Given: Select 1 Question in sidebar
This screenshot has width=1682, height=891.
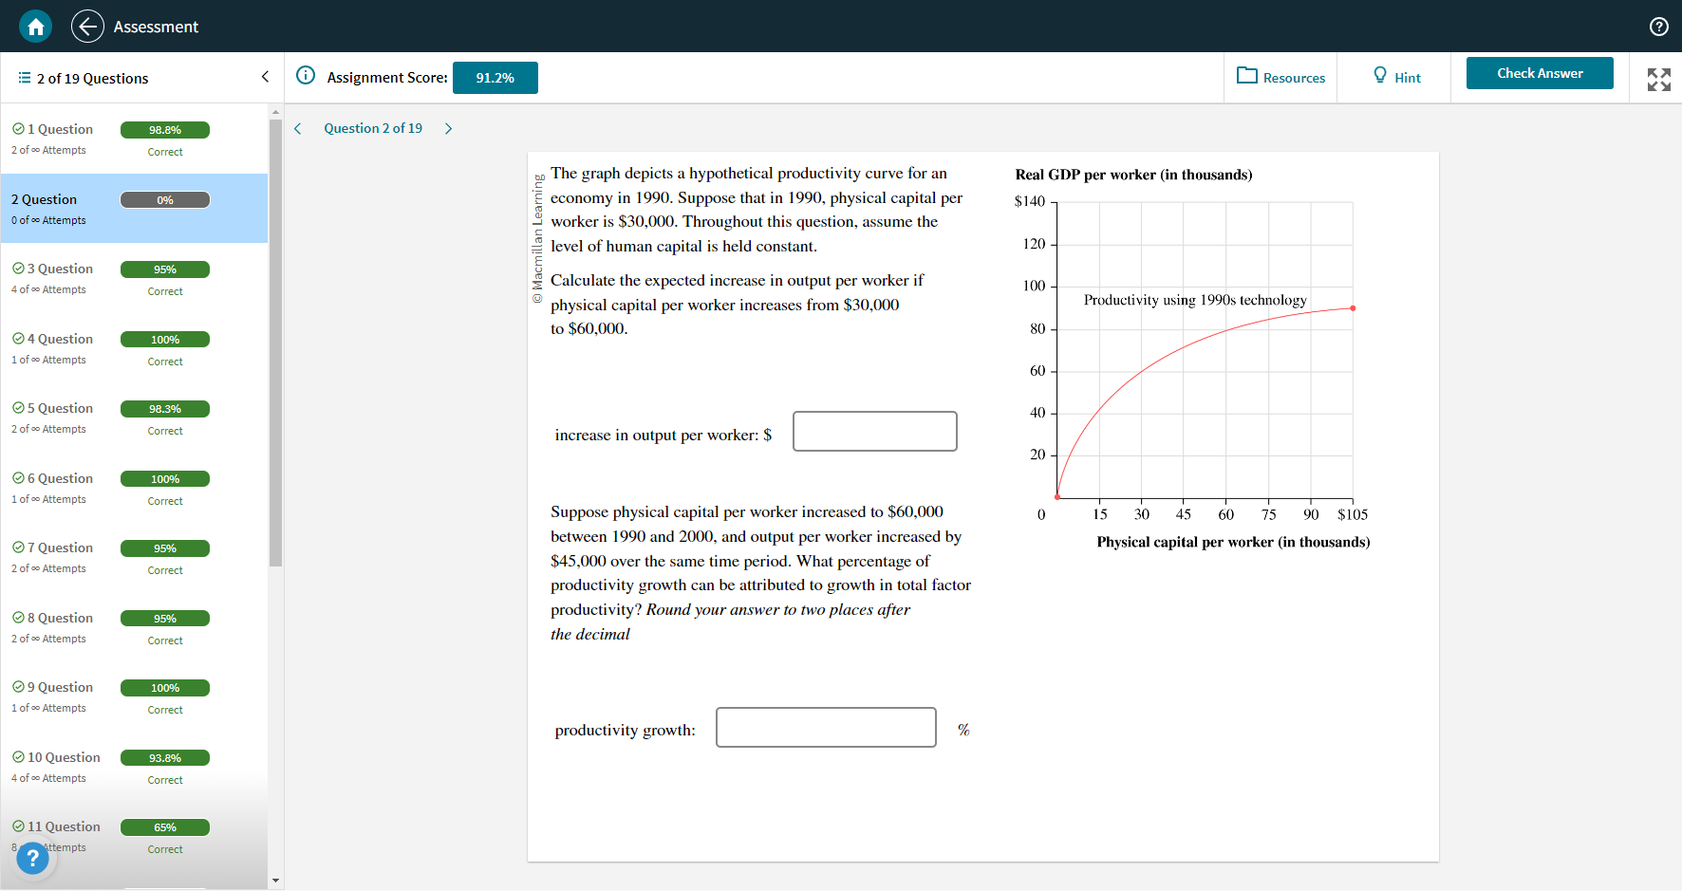Looking at the screenshot, I should [x=134, y=139].
